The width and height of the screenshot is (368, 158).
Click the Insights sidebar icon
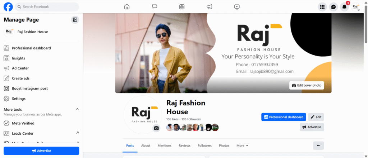tap(6, 58)
